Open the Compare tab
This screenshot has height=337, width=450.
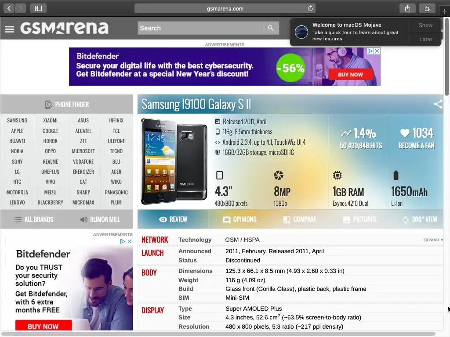(x=300, y=219)
